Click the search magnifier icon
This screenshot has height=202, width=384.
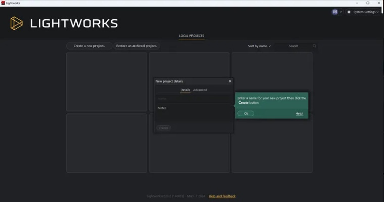(314, 46)
